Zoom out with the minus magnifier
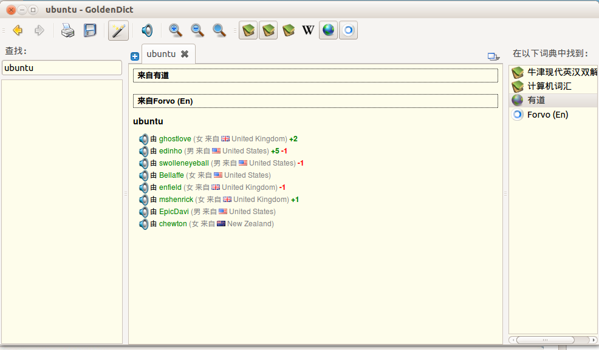The image size is (599, 350). [x=197, y=30]
